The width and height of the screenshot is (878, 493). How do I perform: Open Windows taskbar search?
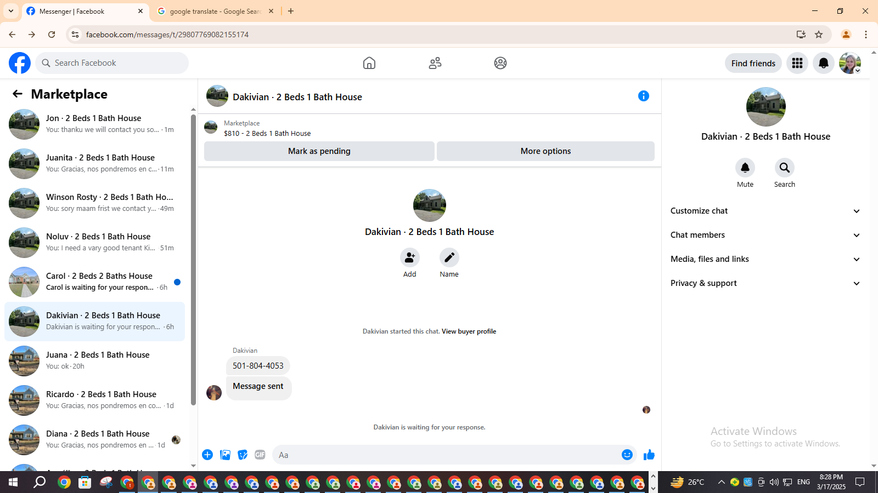(x=40, y=482)
